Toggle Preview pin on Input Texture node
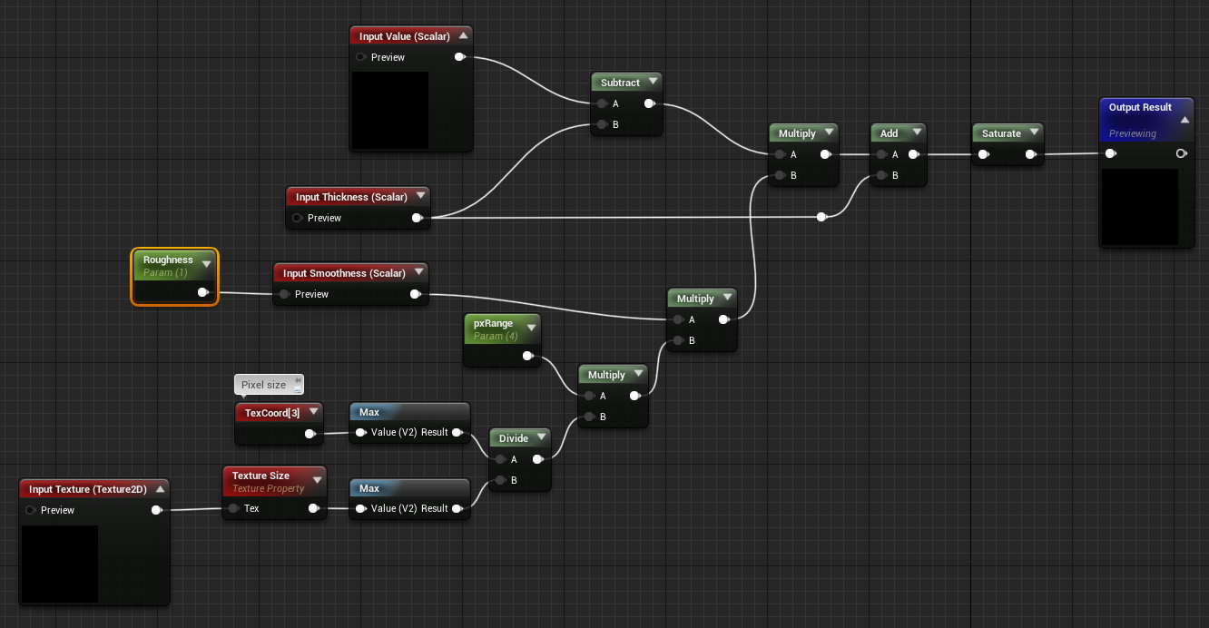Viewport: 1209px width, 628px height. tap(31, 510)
